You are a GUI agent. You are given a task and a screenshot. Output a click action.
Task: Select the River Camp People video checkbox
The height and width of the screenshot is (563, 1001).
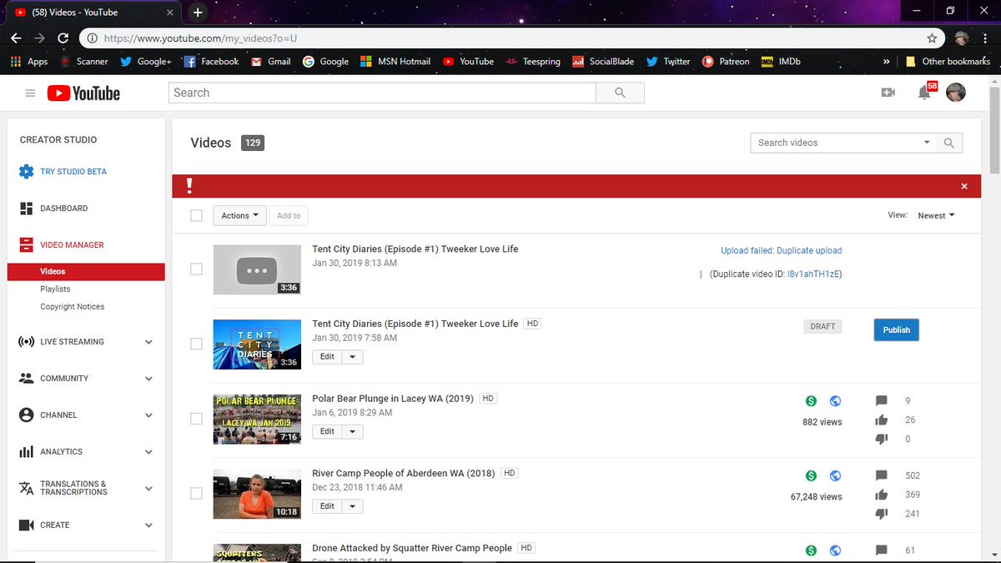(x=196, y=493)
